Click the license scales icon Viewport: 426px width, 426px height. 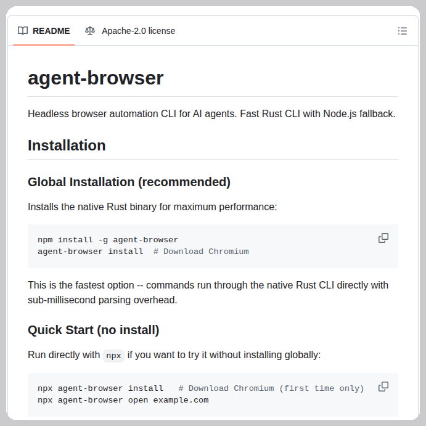coord(90,31)
